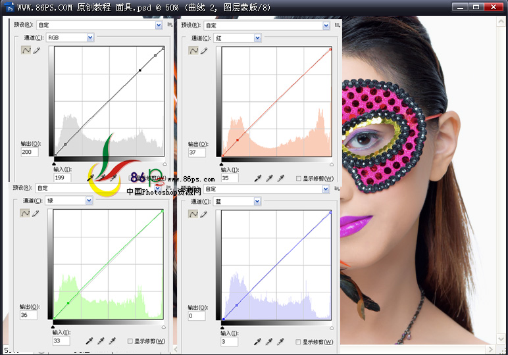This screenshot has height=355, width=508.
Task: Pick the white point eyedropper in Red panel
Action: point(280,178)
